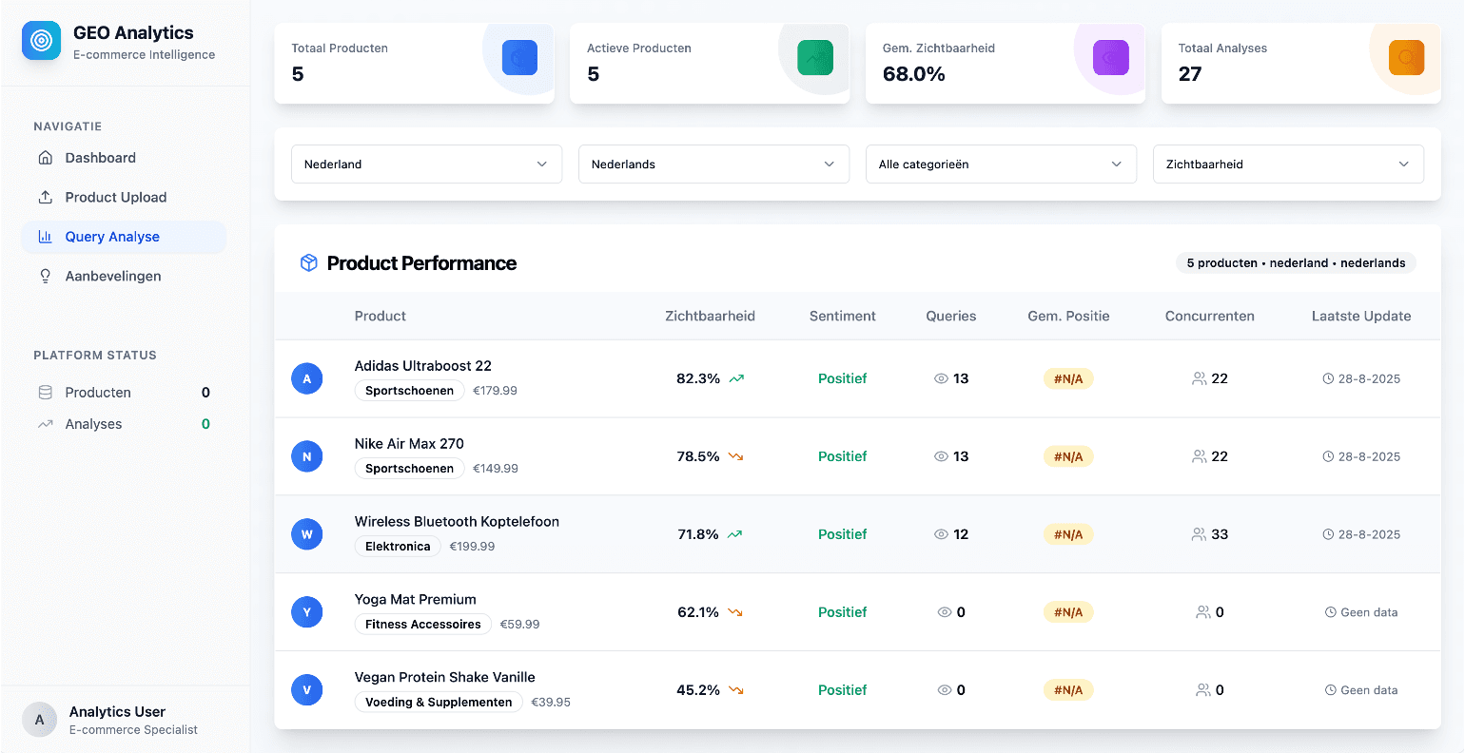Open the Nederland country dropdown

pyautogui.click(x=426, y=164)
